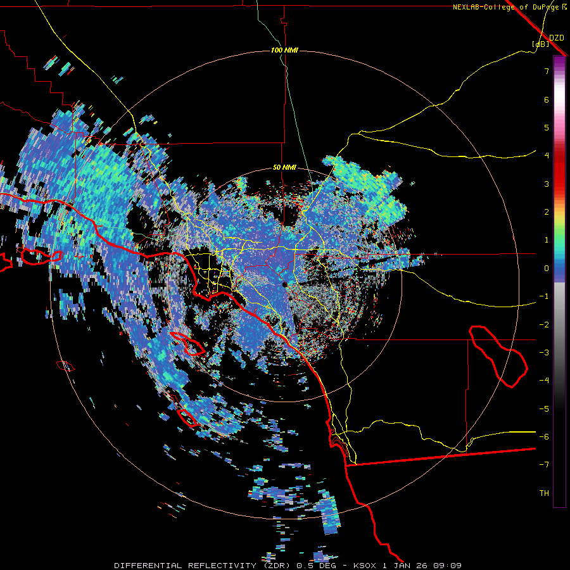
Task: Click the -5 value on the scale
Action: pos(544,408)
